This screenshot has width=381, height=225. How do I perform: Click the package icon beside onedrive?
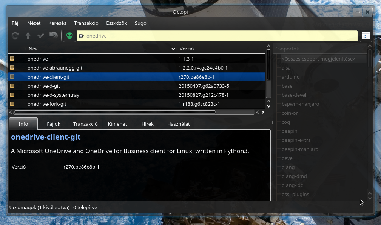point(12,59)
